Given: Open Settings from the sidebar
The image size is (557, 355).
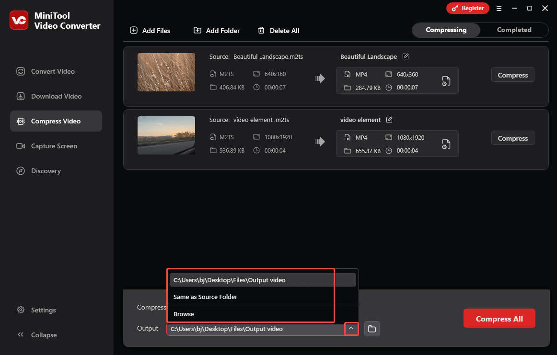Looking at the screenshot, I should (36, 310).
